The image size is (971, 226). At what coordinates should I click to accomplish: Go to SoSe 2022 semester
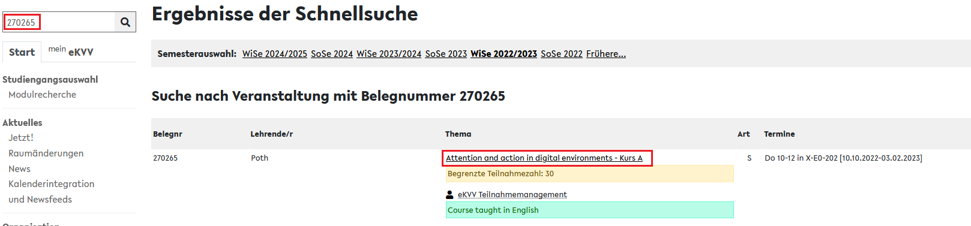point(562,54)
